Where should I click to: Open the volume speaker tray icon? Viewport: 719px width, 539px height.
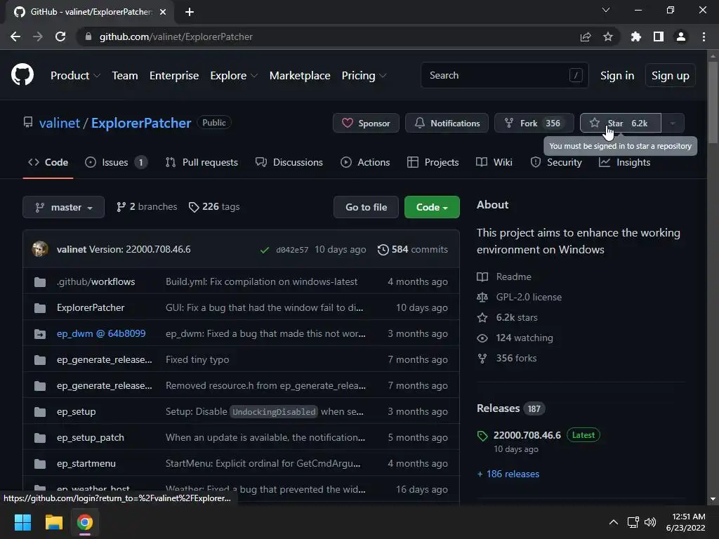pyautogui.click(x=650, y=522)
